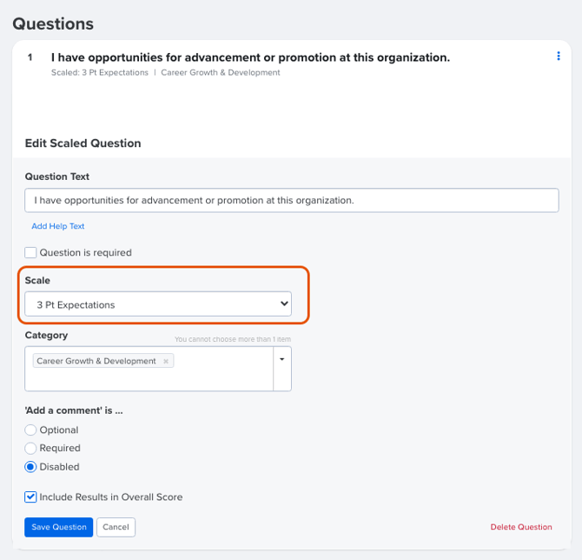The width and height of the screenshot is (582, 560).
Task: Click into the Question Text input field
Action: pos(292,200)
